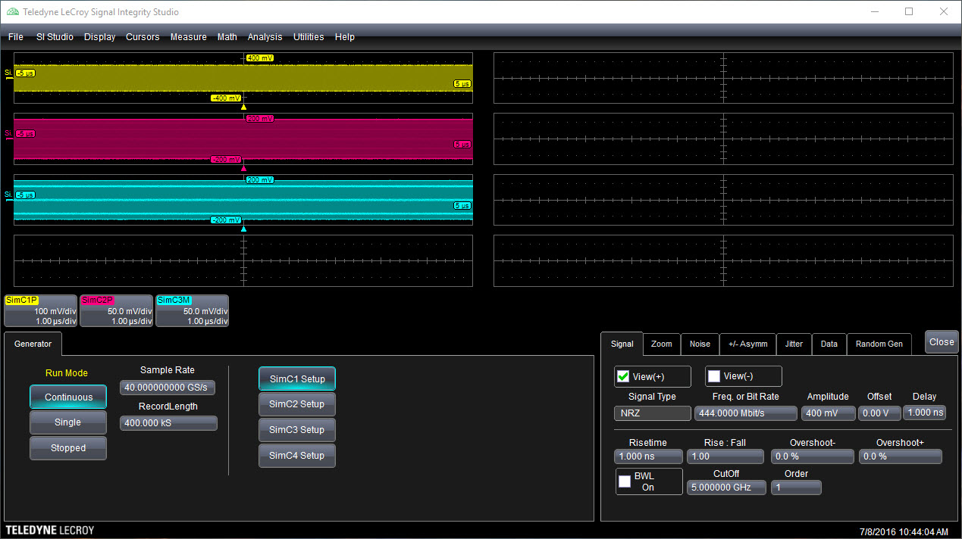962x539 pixels.
Task: Switch to the Jitter tab
Action: [x=794, y=344]
